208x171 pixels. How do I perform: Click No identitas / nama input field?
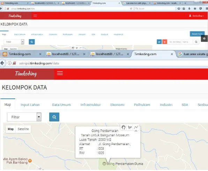click(180, 42)
